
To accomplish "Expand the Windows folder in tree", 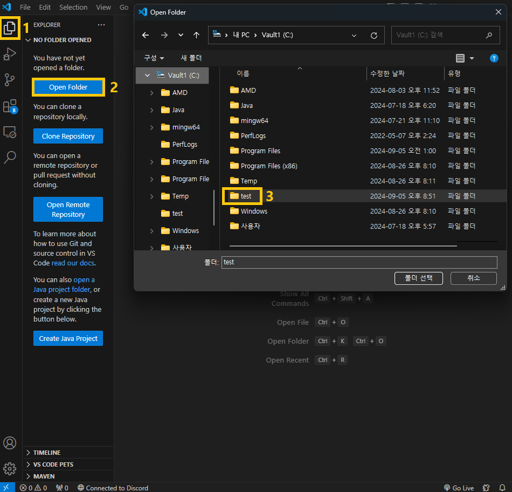I will (x=151, y=231).
